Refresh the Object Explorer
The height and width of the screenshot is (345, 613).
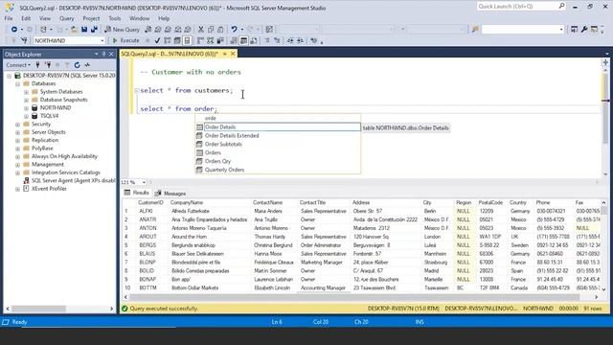tap(77, 65)
